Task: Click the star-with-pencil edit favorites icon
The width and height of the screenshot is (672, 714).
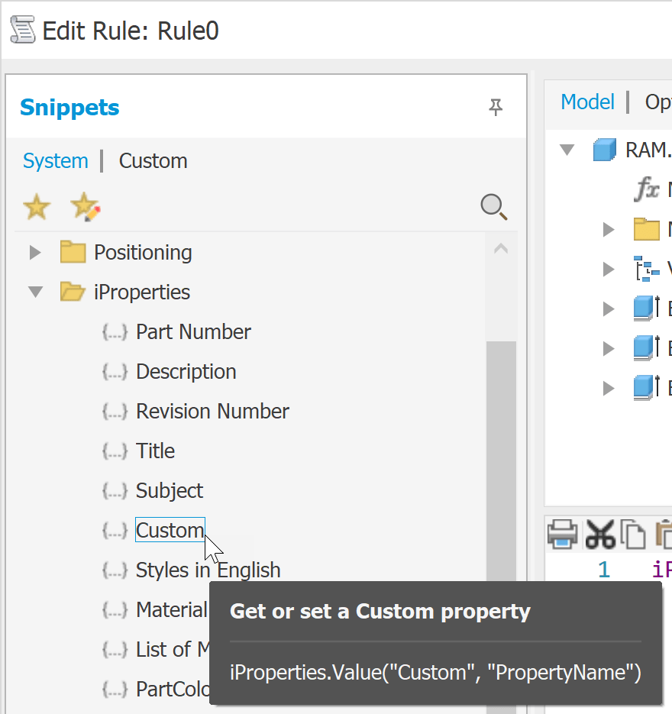Action: coord(85,207)
